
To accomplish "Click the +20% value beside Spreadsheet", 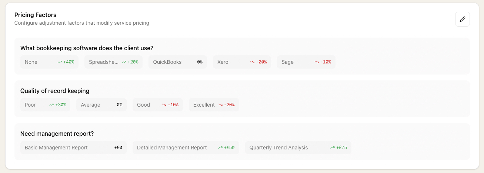I will [x=133, y=62].
